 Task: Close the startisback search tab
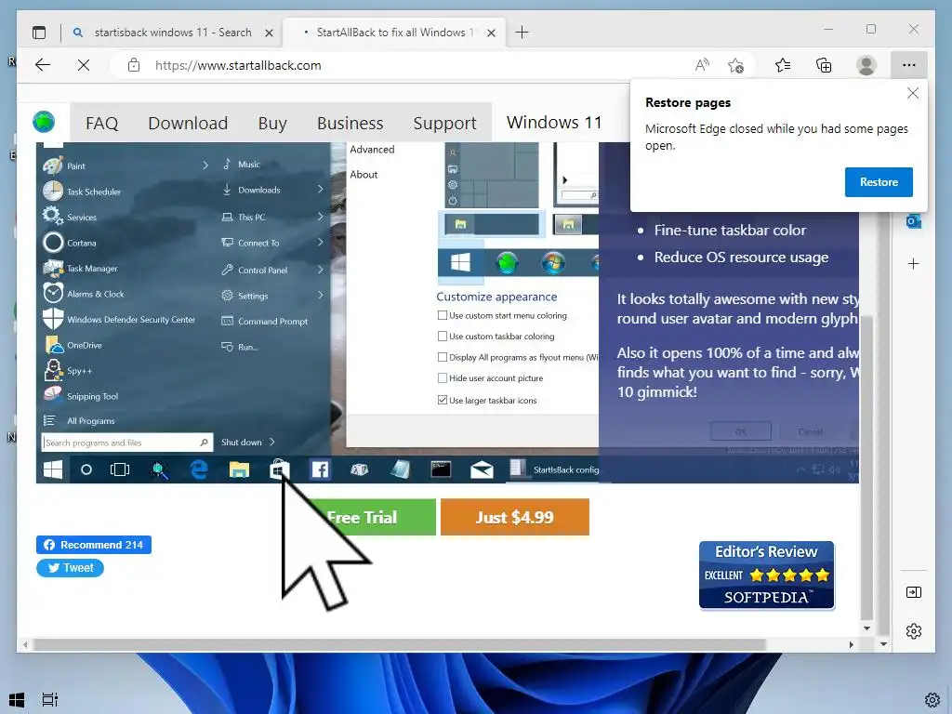pos(269,33)
